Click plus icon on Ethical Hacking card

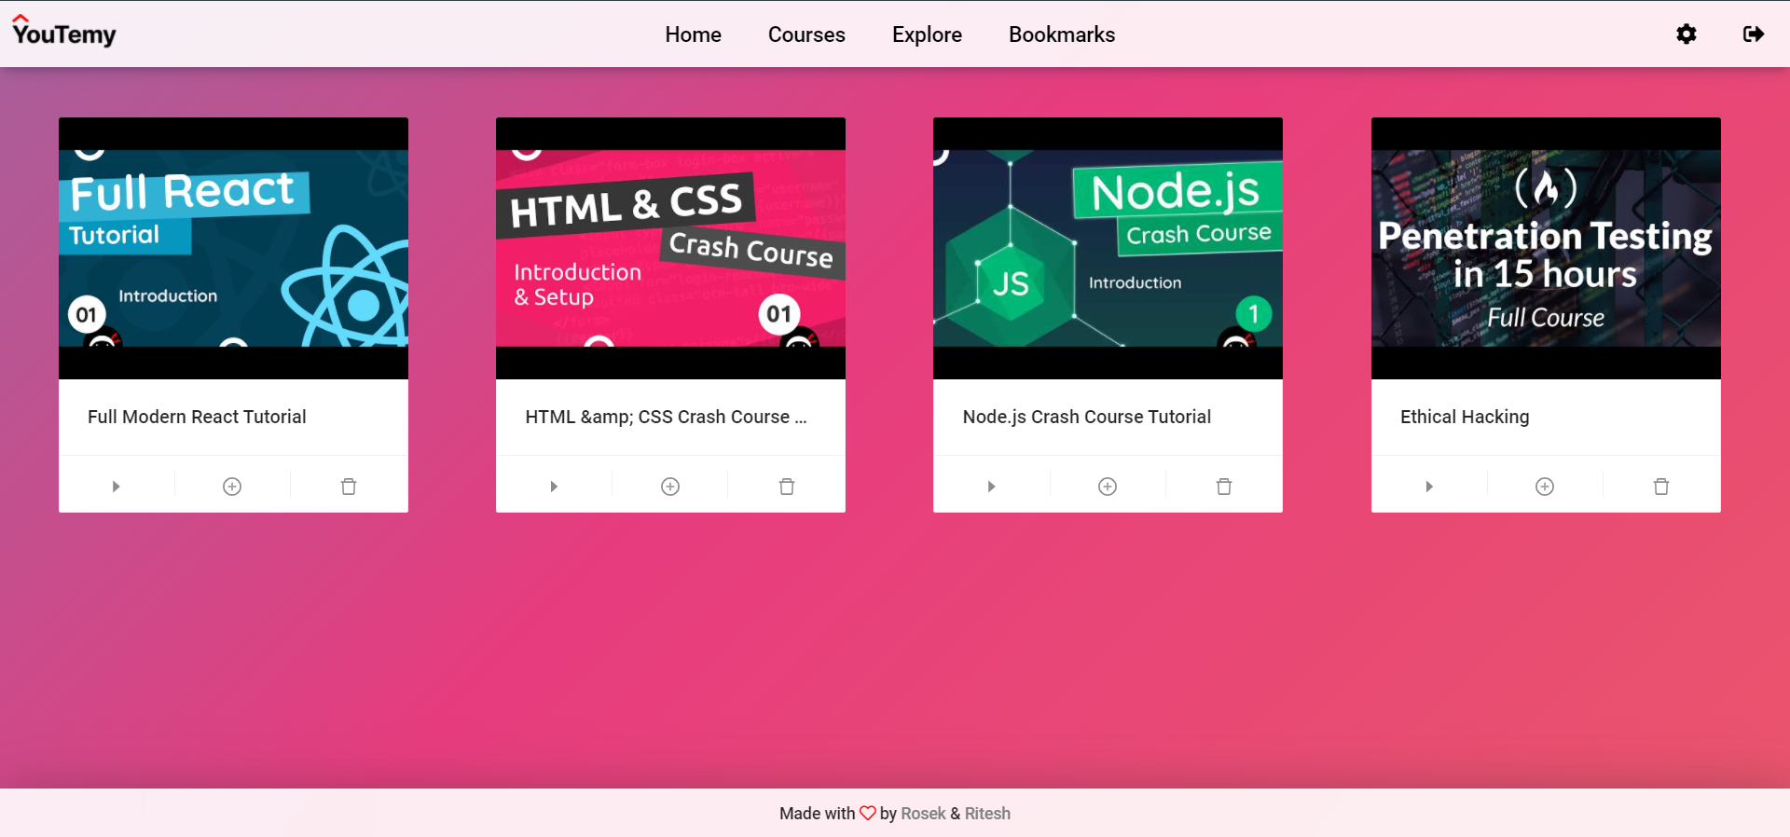(x=1545, y=487)
